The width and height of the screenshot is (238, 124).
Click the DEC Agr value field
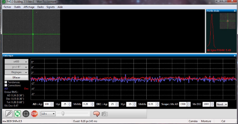tap(112, 104)
